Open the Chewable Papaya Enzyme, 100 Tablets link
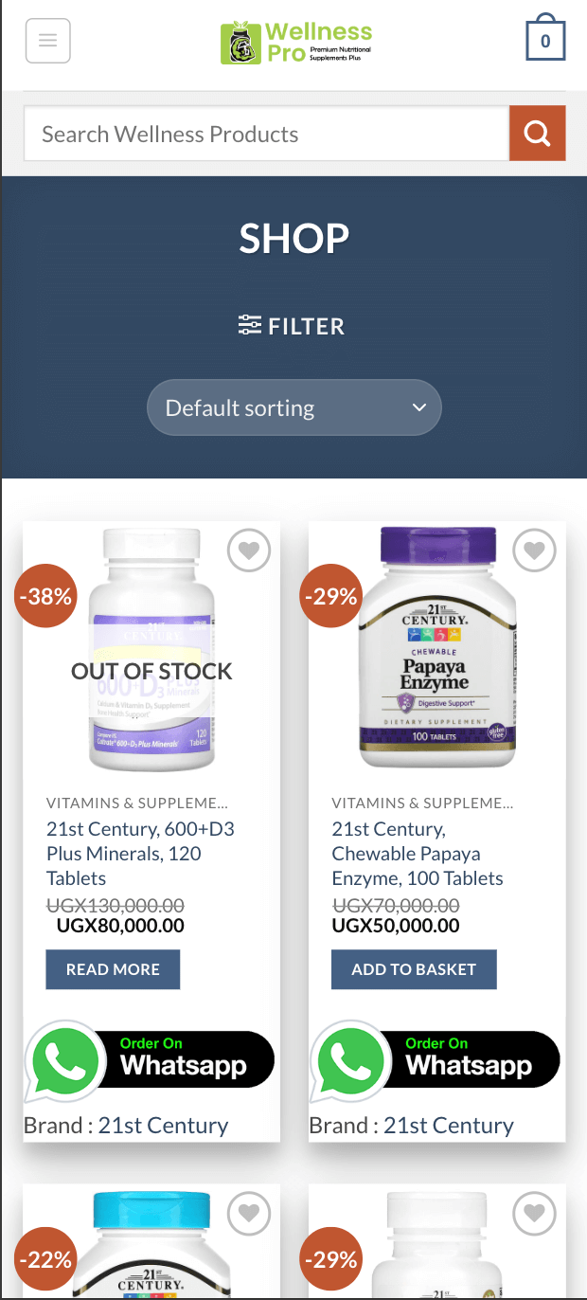Viewport: 587px width, 1300px height. click(418, 853)
